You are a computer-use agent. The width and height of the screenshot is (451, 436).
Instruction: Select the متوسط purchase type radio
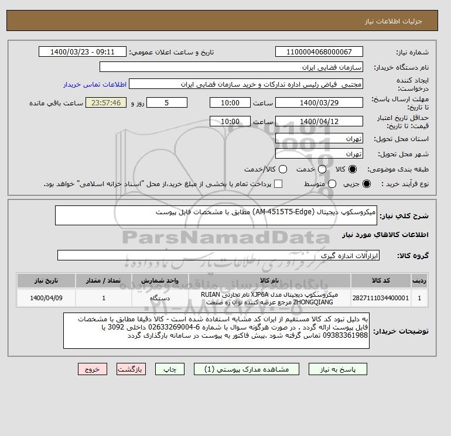[332, 184]
